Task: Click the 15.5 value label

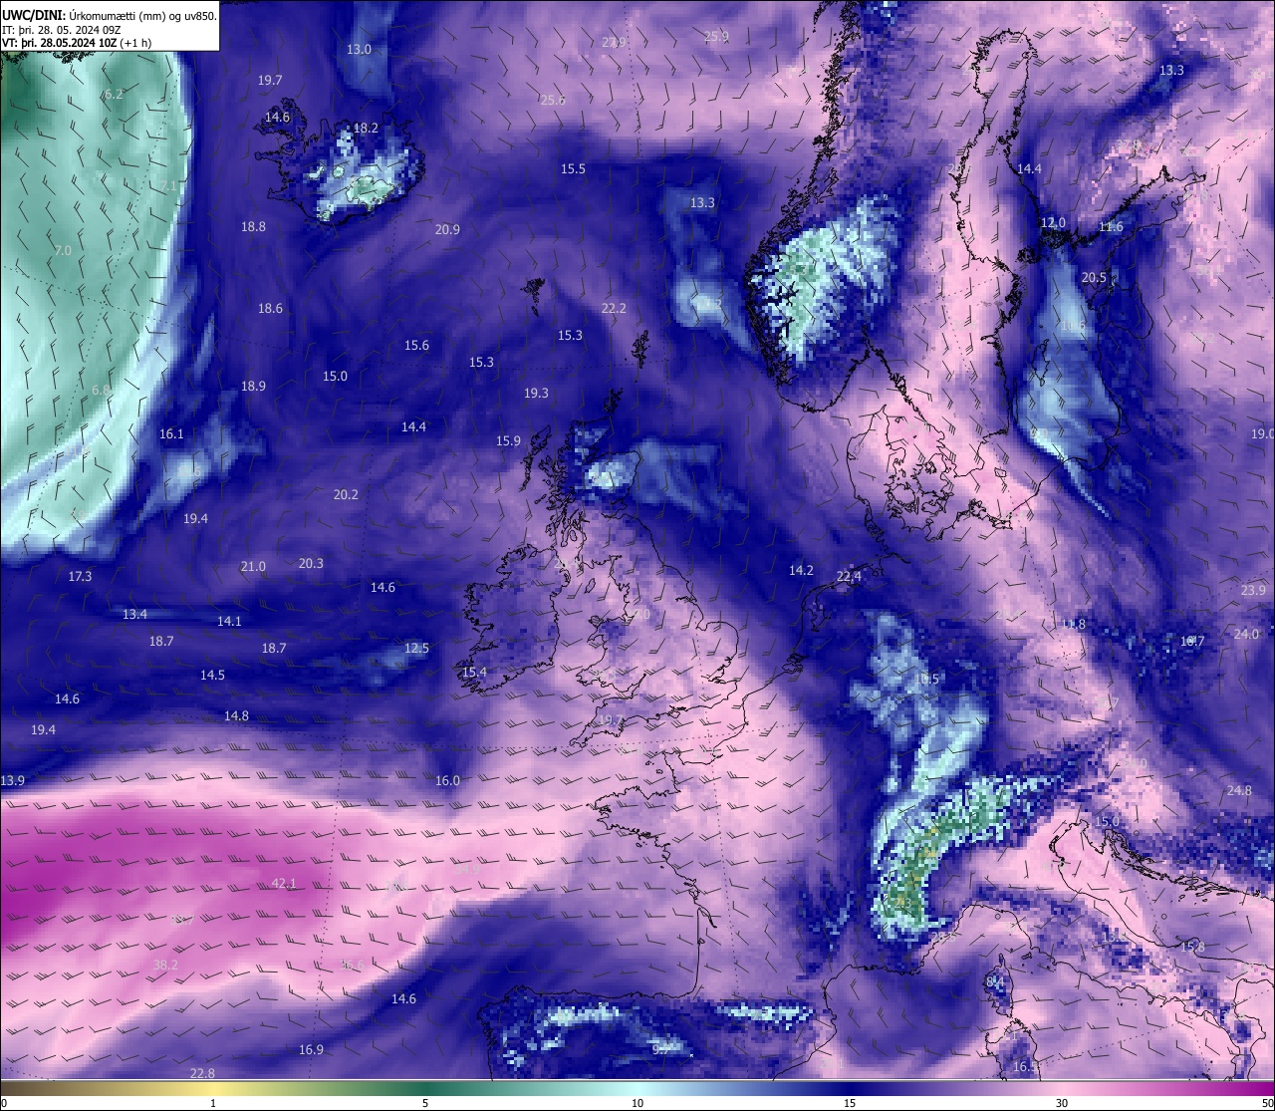Action: 573,168
